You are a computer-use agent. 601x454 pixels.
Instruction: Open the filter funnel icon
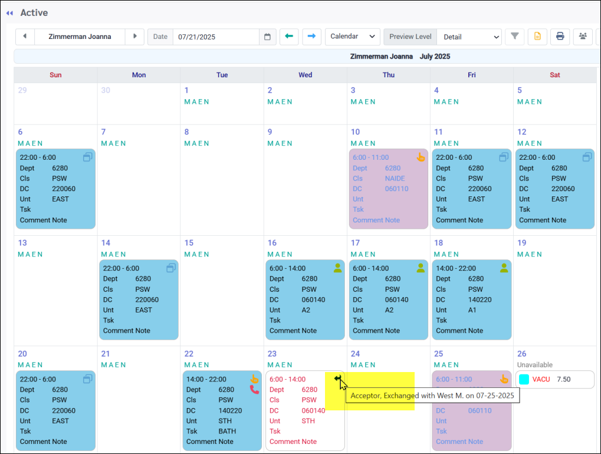pos(515,37)
